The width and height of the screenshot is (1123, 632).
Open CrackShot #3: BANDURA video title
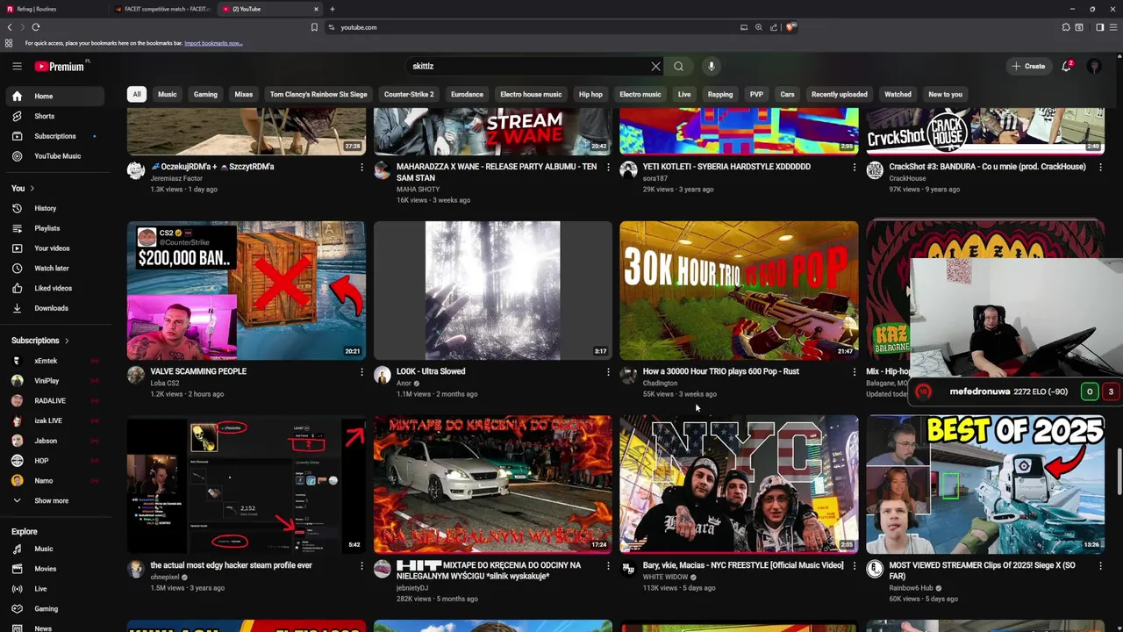(987, 167)
